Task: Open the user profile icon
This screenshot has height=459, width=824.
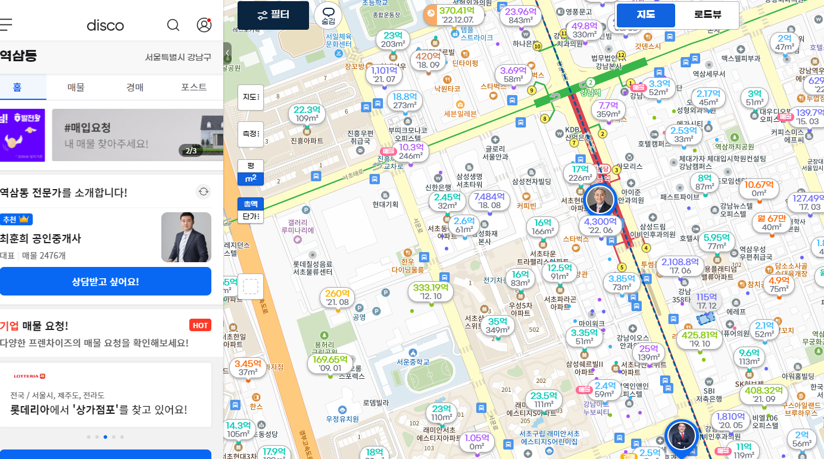Action: (x=204, y=25)
